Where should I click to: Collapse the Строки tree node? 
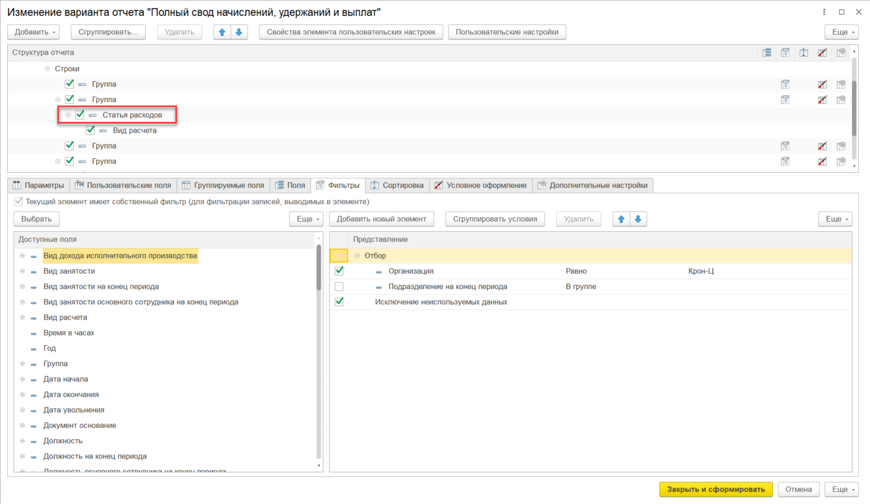click(47, 69)
